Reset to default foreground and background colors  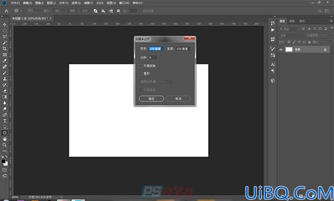pyautogui.click(x=2, y=157)
